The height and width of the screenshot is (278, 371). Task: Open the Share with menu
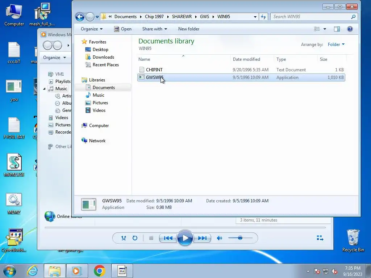pos(154,29)
